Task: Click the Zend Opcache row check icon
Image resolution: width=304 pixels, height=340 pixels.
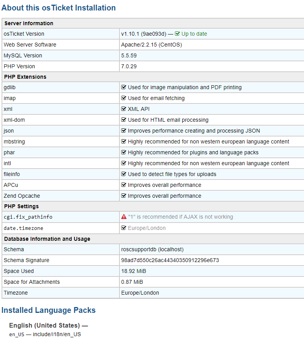Action: (124, 195)
